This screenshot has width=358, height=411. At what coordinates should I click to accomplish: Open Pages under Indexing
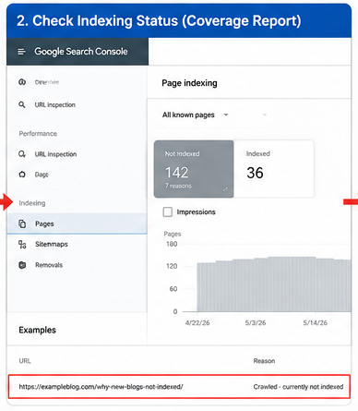(77, 224)
